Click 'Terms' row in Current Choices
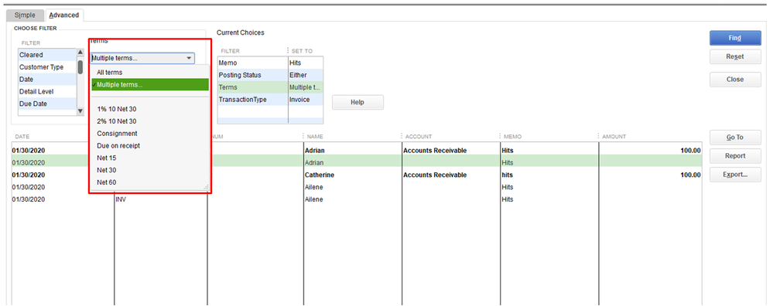 point(270,87)
